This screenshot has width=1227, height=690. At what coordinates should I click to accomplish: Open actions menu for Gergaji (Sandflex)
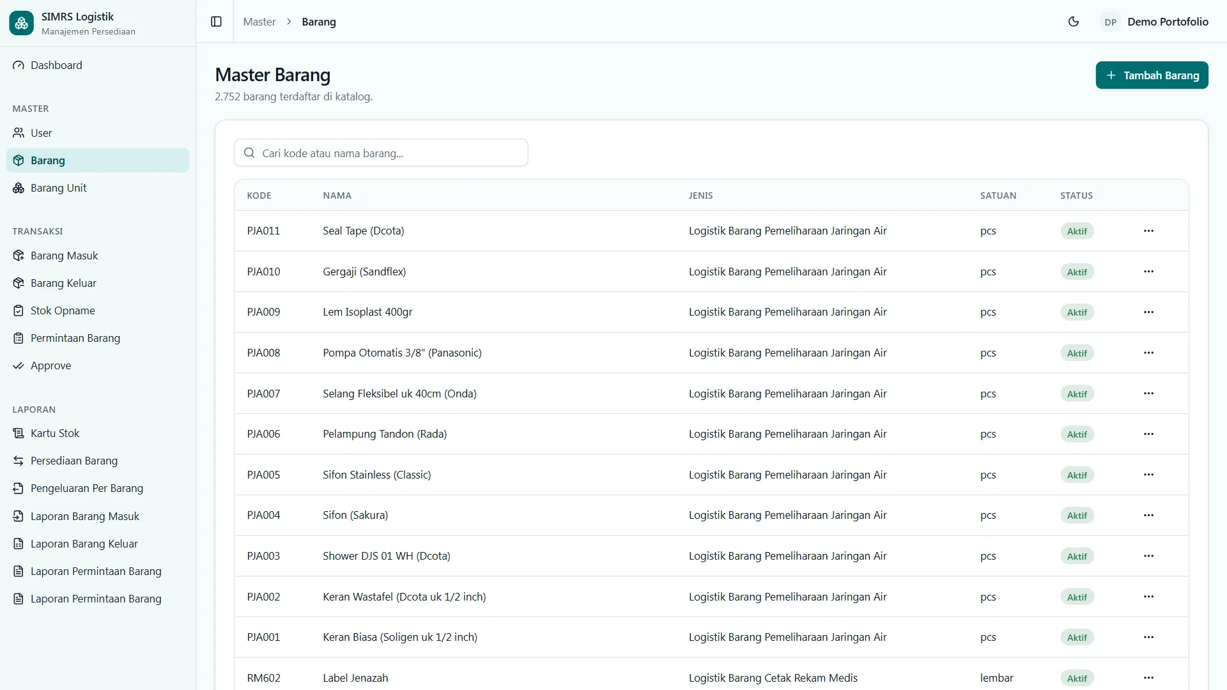pos(1148,272)
